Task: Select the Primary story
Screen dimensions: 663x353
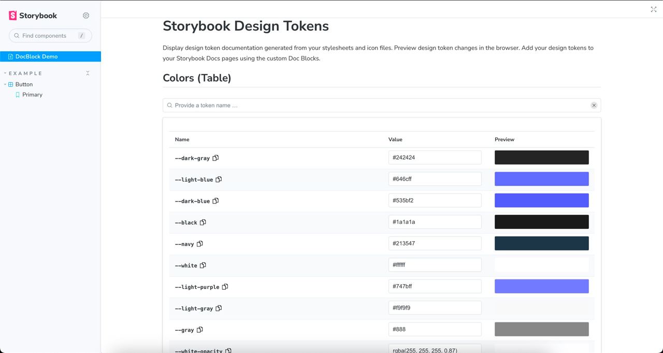Action: (x=32, y=95)
